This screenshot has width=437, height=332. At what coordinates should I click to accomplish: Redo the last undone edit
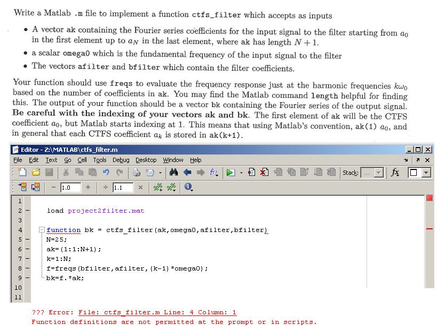point(120,172)
